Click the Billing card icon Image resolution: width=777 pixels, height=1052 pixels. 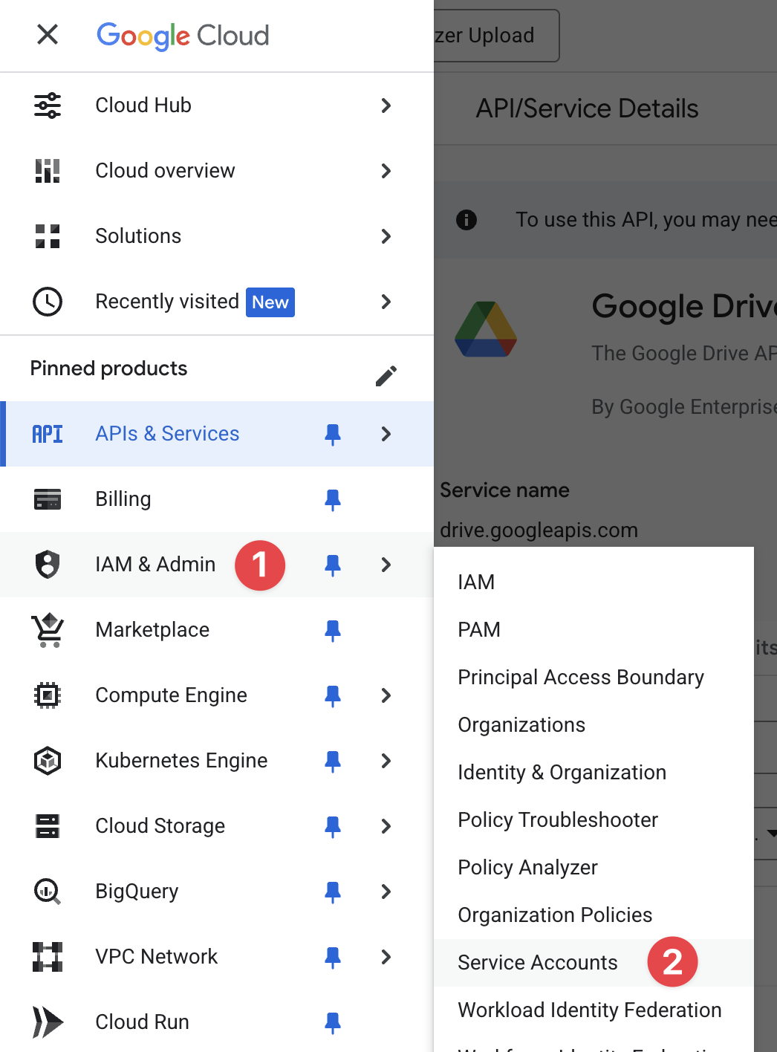pyautogui.click(x=48, y=499)
